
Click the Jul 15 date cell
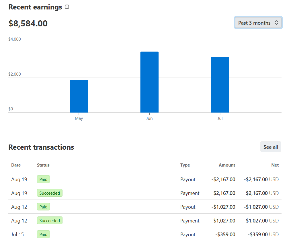17,234
